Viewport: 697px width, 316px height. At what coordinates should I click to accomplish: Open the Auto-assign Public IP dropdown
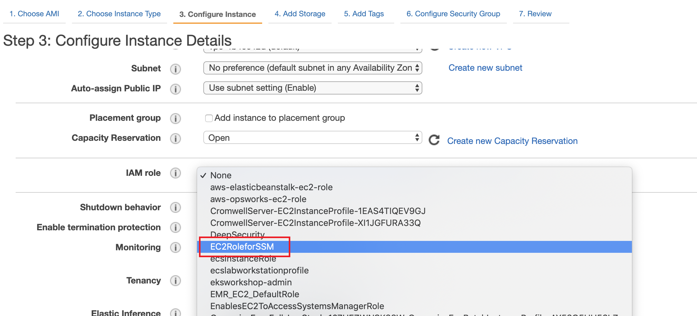pyautogui.click(x=313, y=88)
